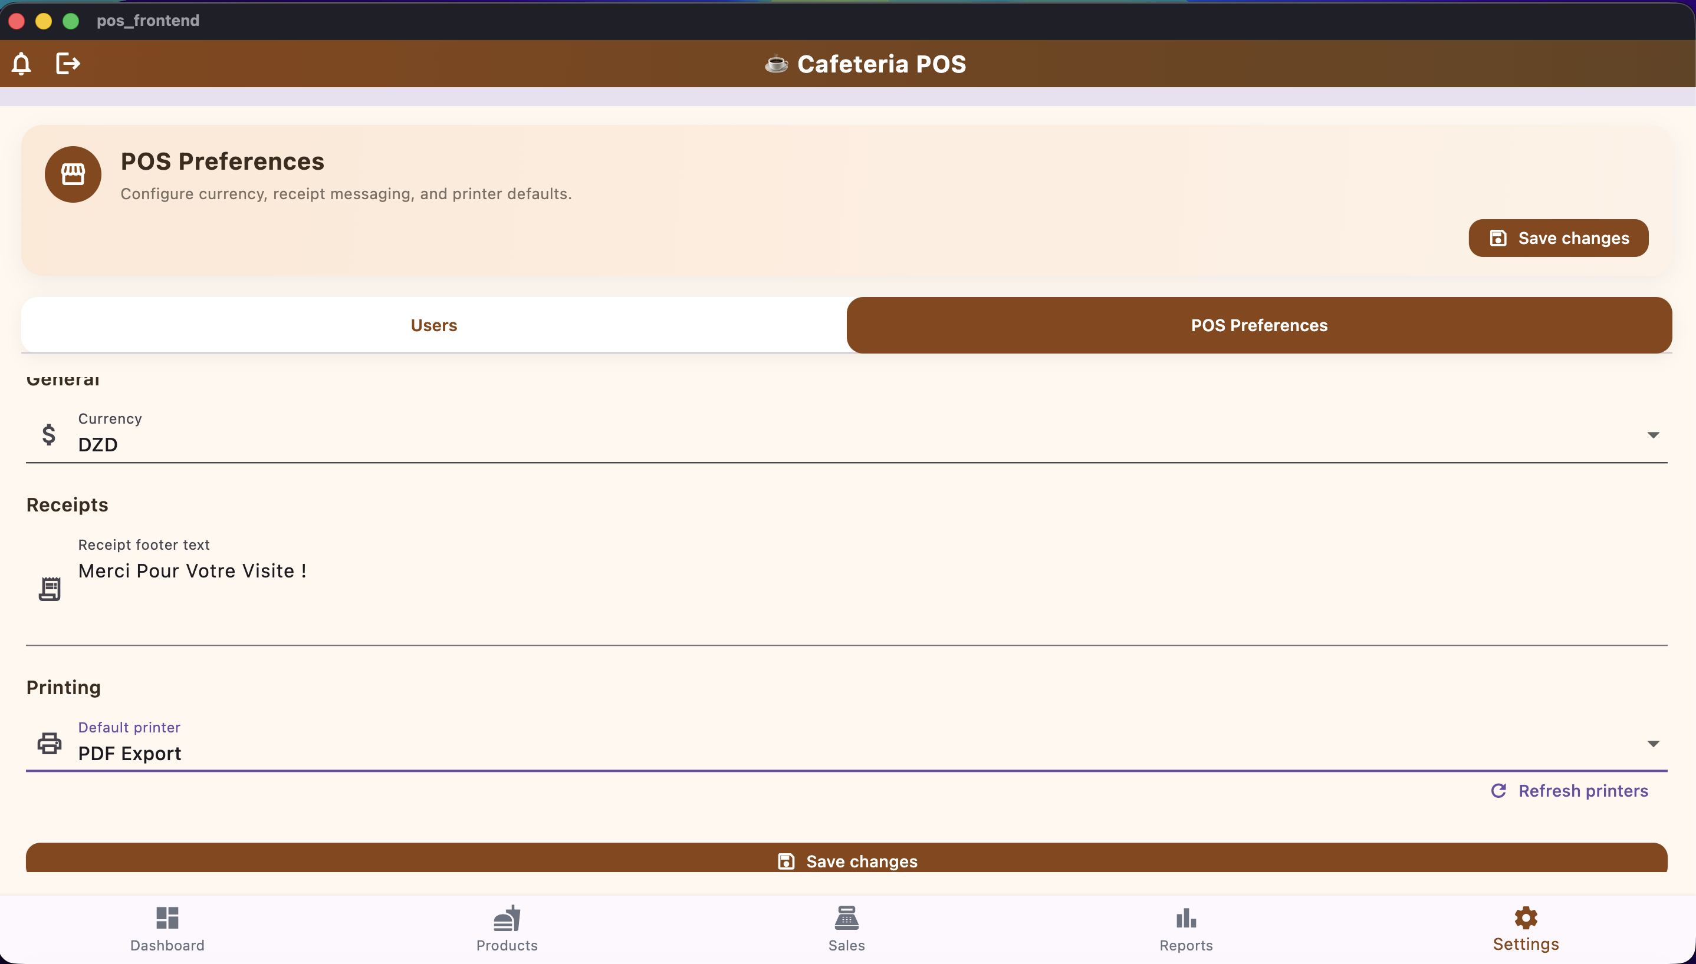Click the receipt icon beside footer text
This screenshot has height=964, width=1696.
[x=50, y=589]
